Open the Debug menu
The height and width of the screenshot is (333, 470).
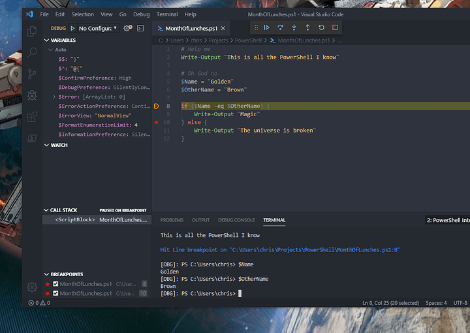(141, 14)
